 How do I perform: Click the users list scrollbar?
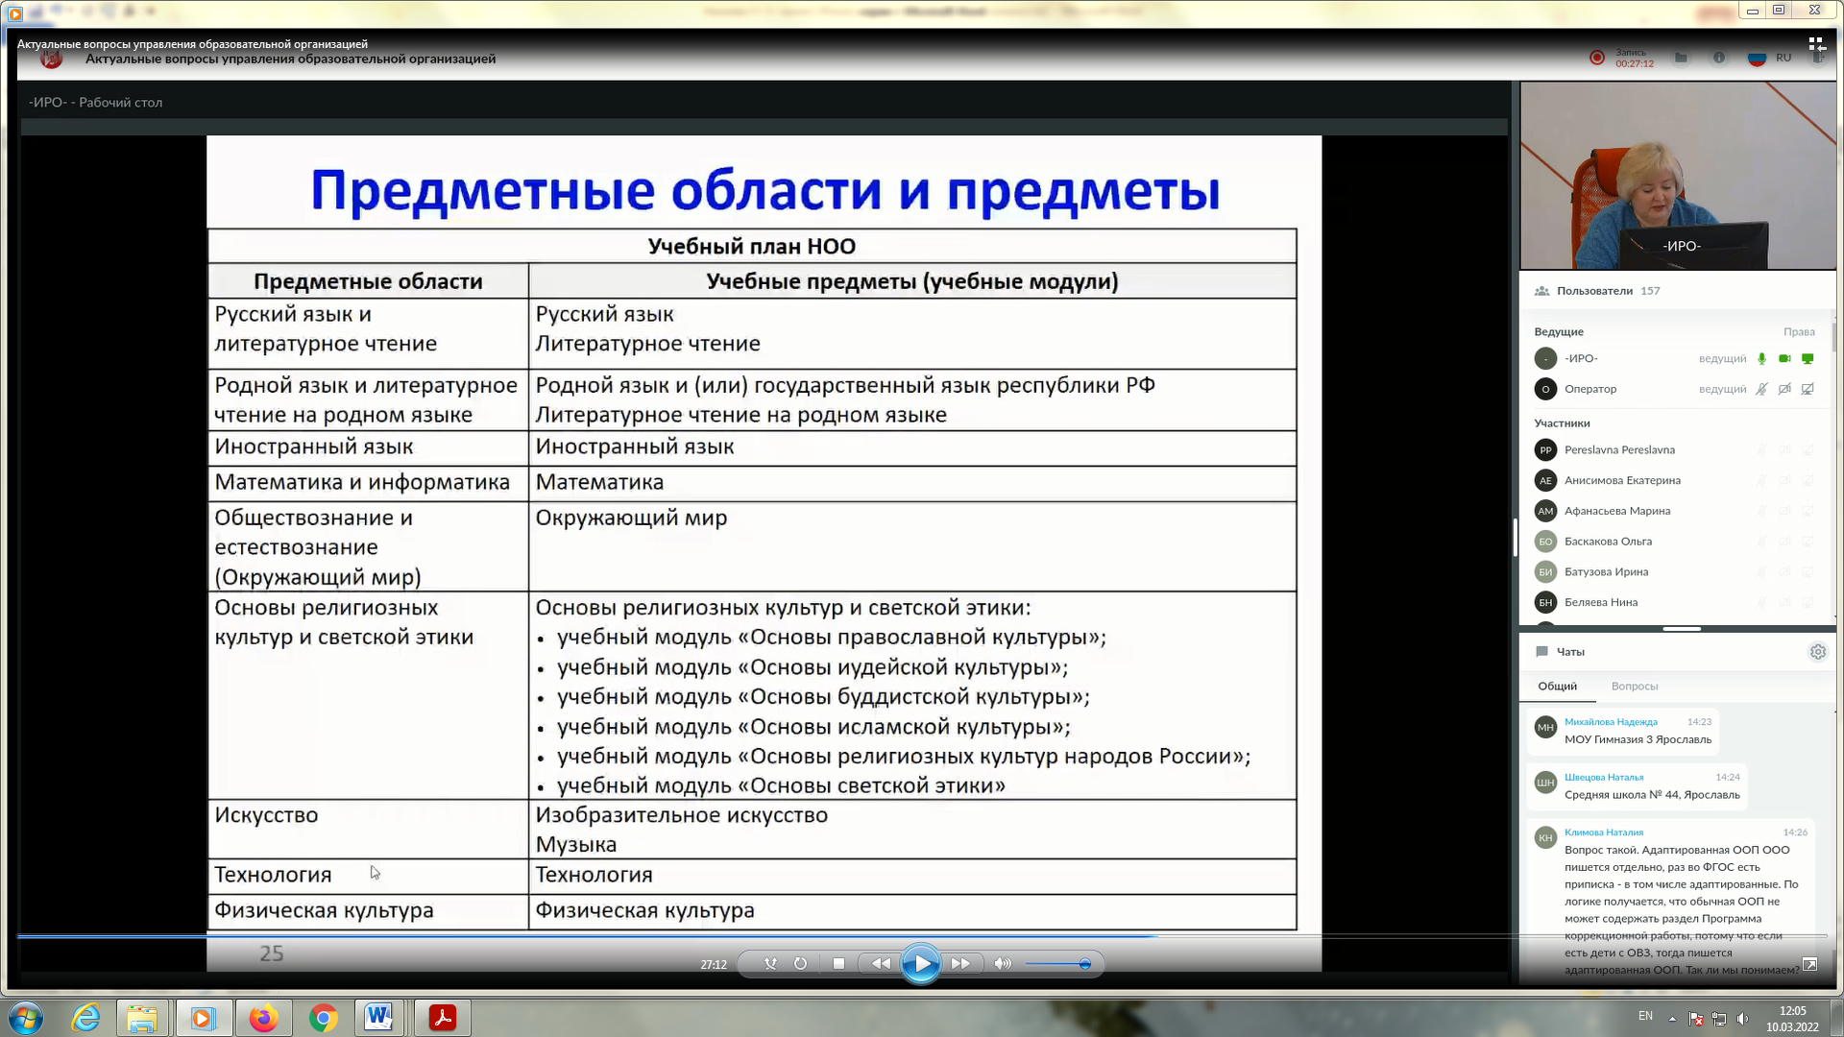[1834, 338]
